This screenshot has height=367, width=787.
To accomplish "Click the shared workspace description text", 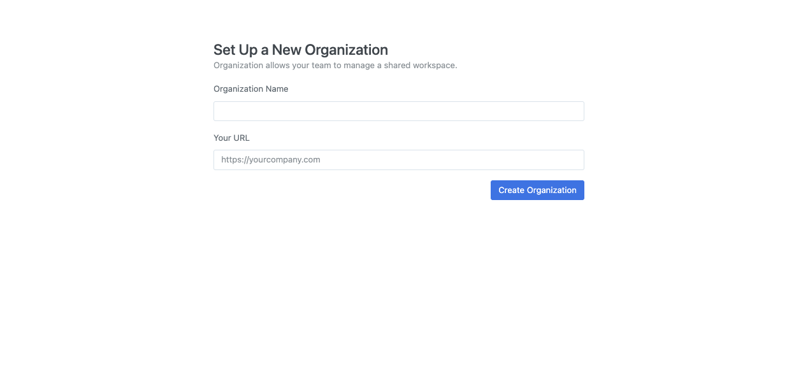I will pos(335,65).
